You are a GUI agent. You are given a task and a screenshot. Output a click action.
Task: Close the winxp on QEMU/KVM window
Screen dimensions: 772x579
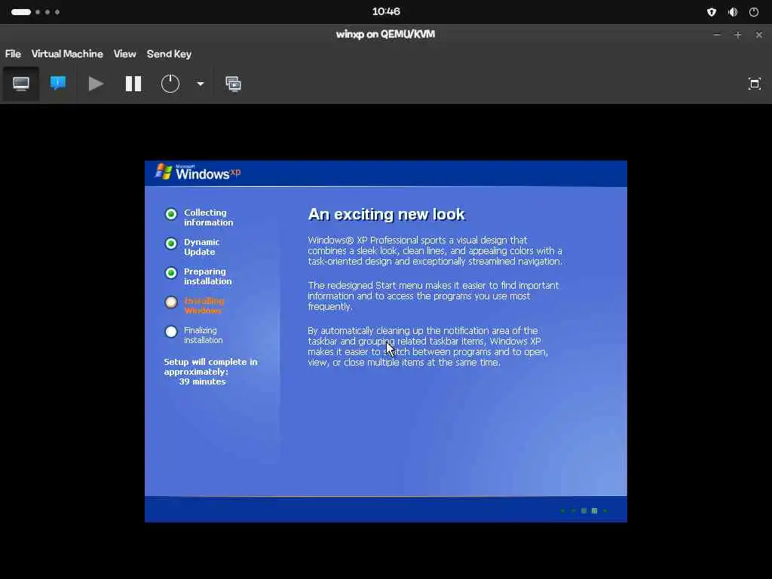click(758, 35)
